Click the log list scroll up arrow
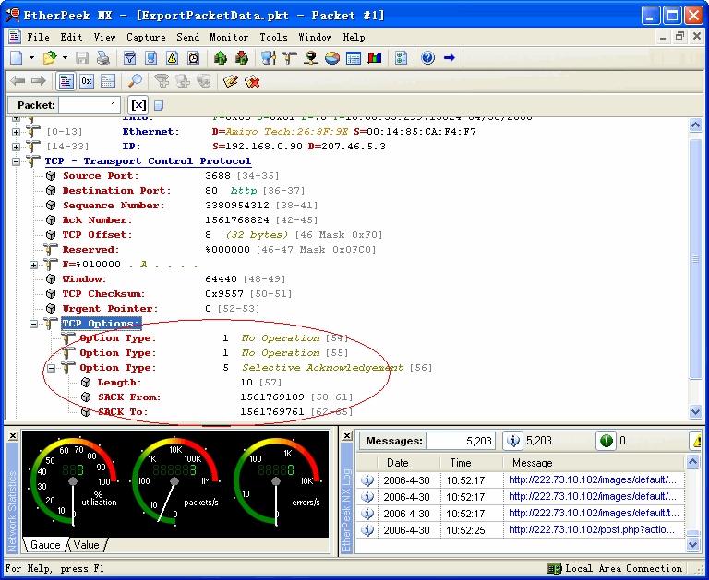The width and height of the screenshot is (709, 580). (x=692, y=462)
